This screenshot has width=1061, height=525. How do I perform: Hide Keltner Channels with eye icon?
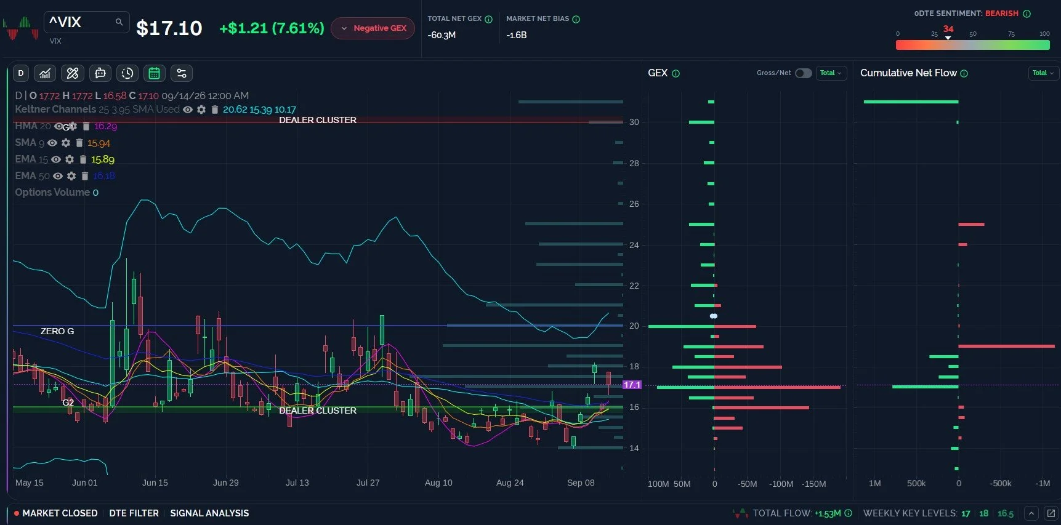pyautogui.click(x=188, y=110)
